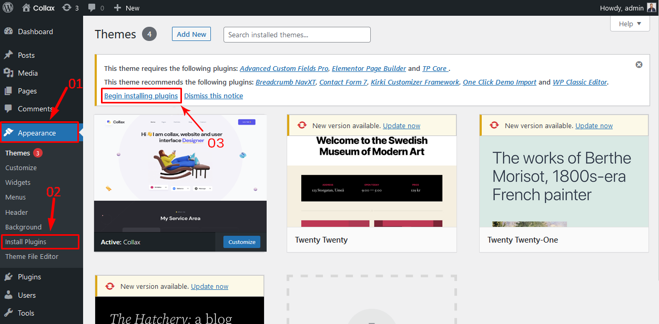Click the WordPress logo icon
This screenshot has height=324, width=659.
(8, 8)
